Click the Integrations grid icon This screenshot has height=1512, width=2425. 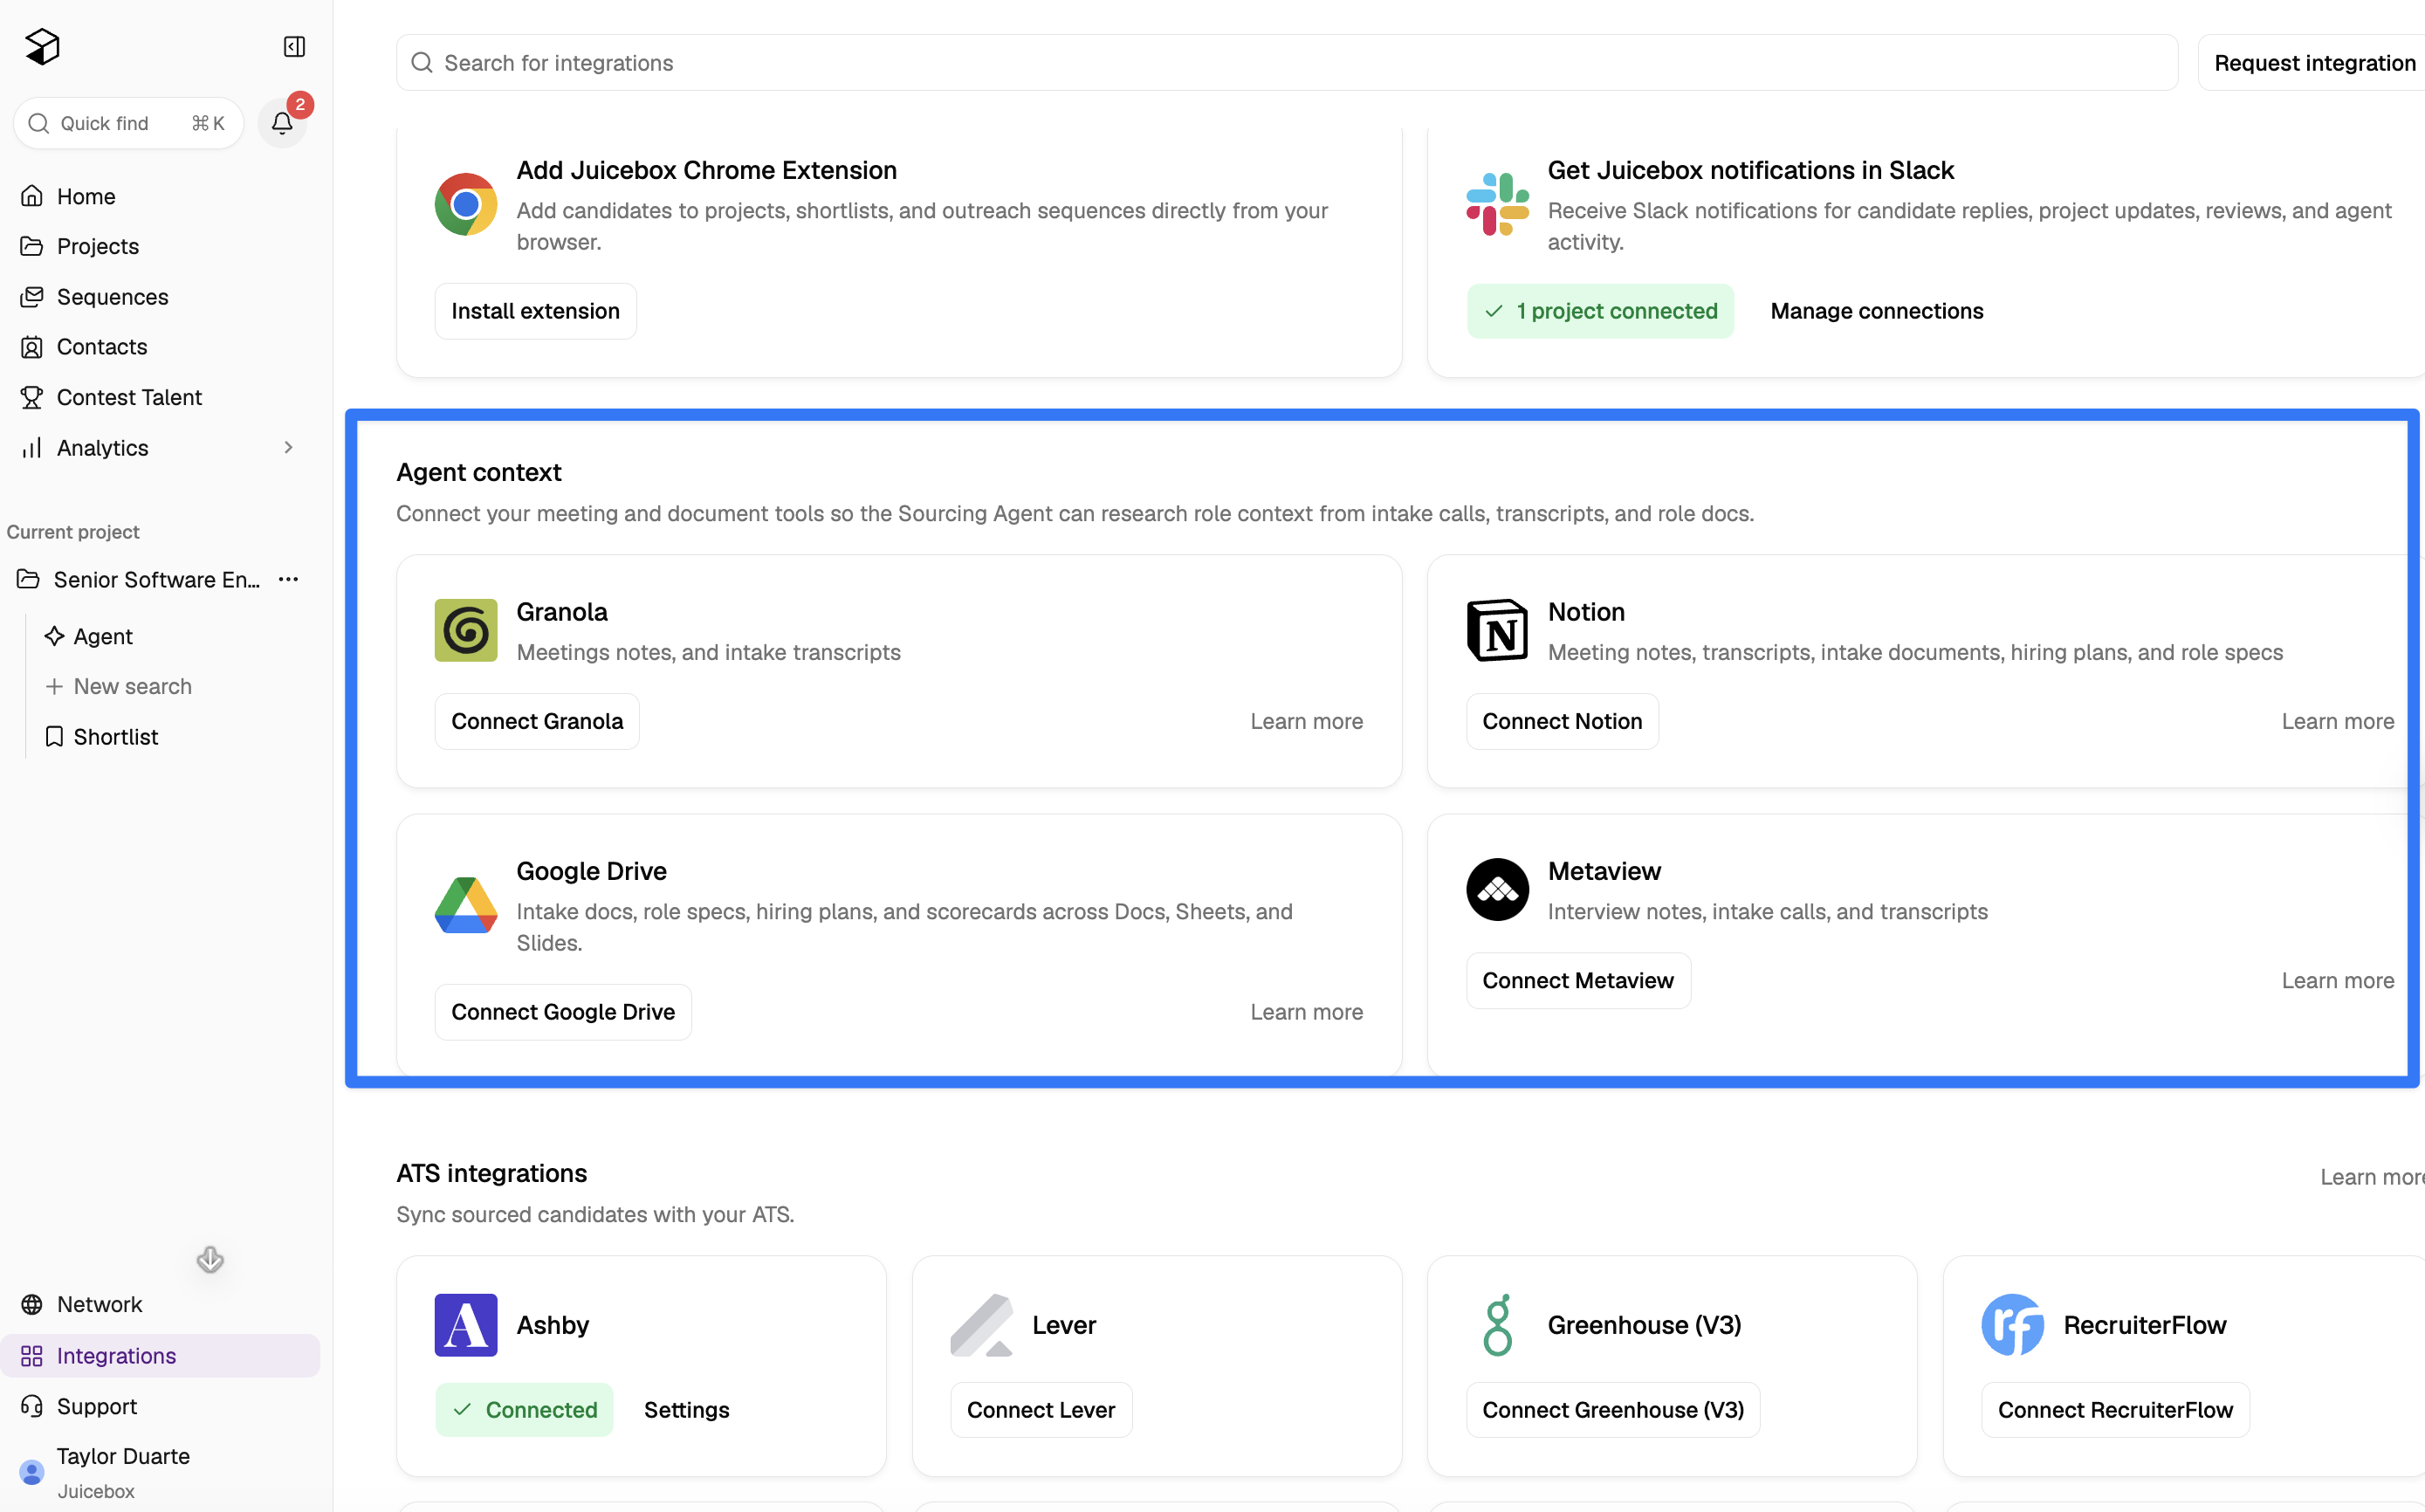[x=32, y=1356]
